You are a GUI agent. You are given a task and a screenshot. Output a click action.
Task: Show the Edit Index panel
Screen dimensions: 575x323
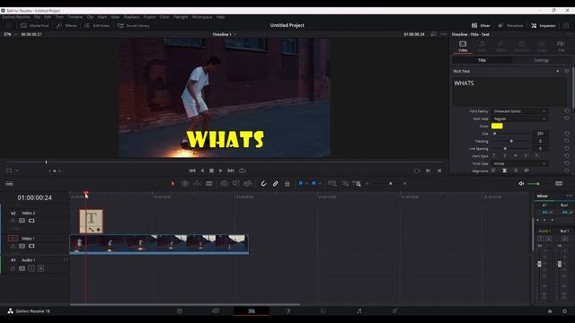[97, 26]
